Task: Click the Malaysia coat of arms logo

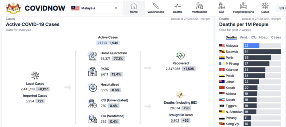Action: point(13,8)
